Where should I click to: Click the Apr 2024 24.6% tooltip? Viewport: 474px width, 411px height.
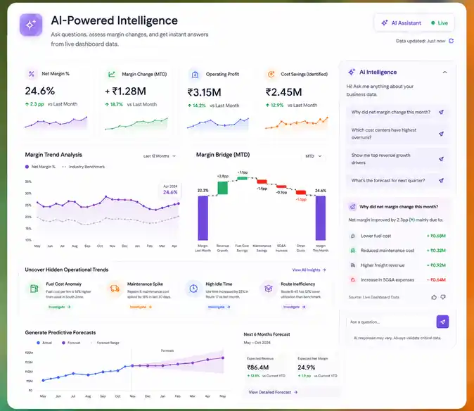point(170,190)
